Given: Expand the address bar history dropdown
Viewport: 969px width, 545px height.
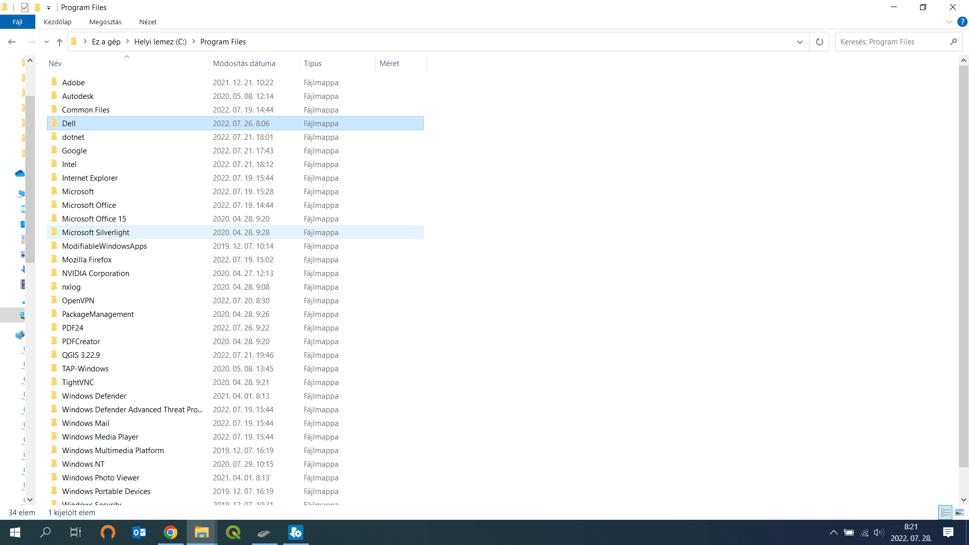Looking at the screenshot, I should (x=800, y=42).
